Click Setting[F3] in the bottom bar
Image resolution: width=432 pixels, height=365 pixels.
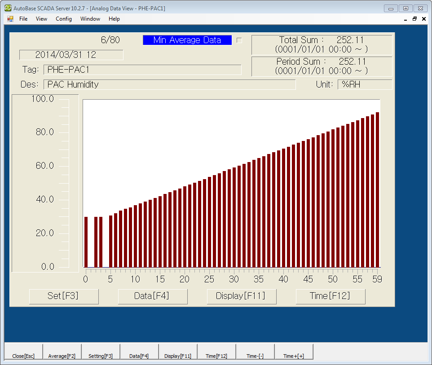pyautogui.click(x=101, y=352)
